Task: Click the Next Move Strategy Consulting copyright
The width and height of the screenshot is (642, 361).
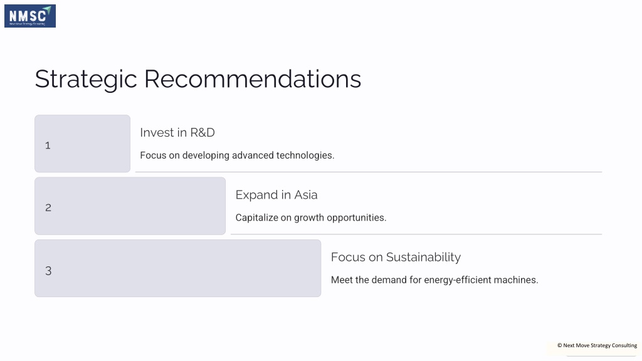Action: pyautogui.click(x=597, y=345)
